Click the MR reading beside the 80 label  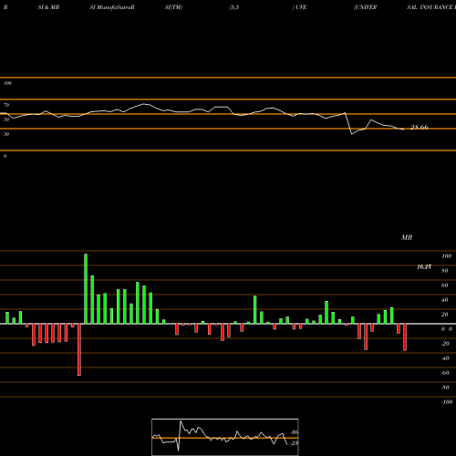click(x=424, y=267)
